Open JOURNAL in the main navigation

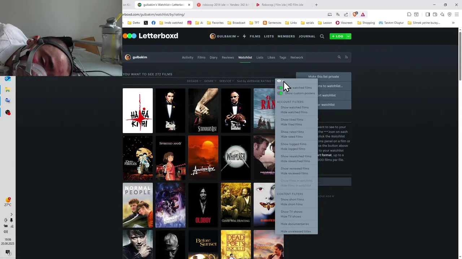307,36
